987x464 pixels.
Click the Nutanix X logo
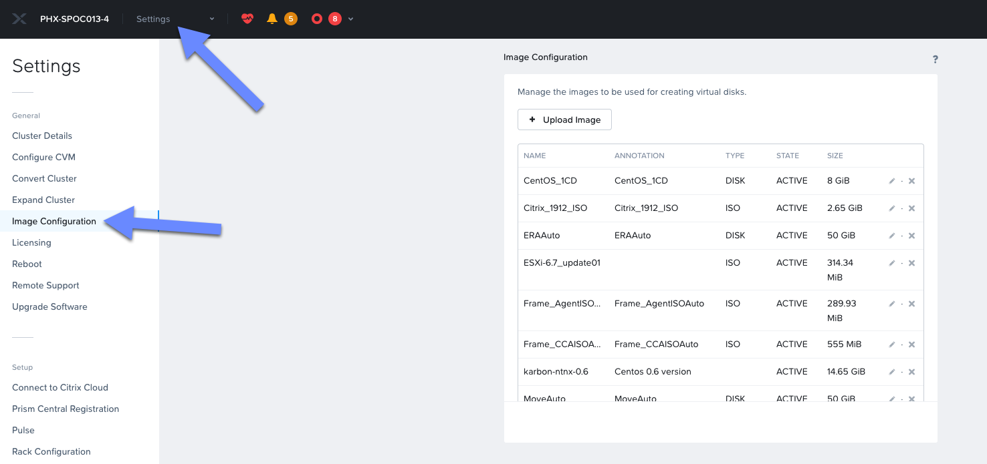coord(19,18)
